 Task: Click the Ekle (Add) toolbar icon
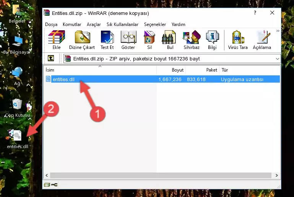(x=57, y=40)
